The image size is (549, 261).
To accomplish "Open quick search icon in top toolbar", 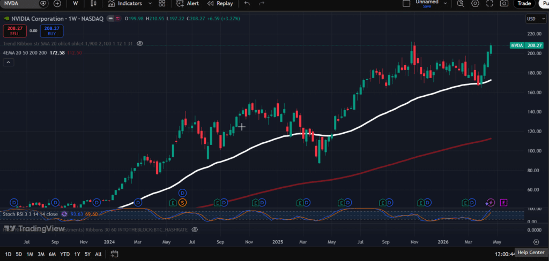I will pos(461,4).
